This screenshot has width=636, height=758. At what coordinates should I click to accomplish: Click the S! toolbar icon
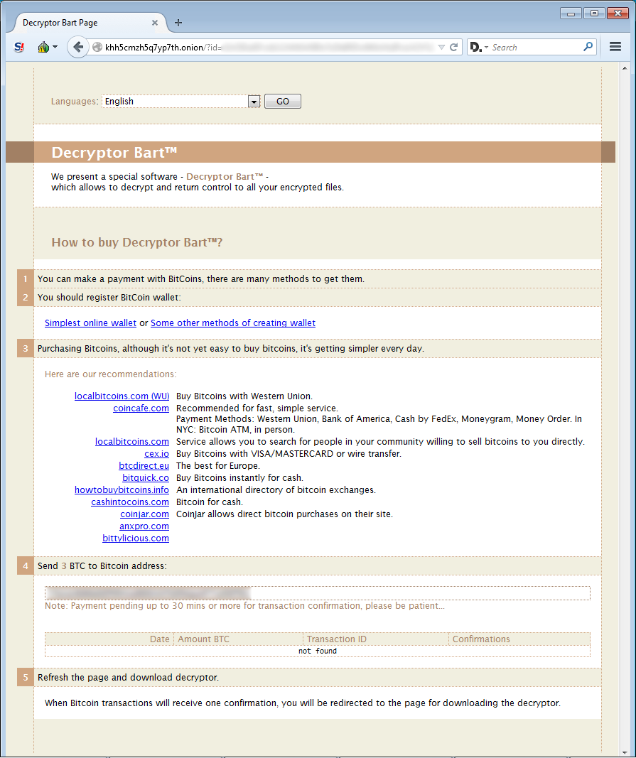click(19, 48)
